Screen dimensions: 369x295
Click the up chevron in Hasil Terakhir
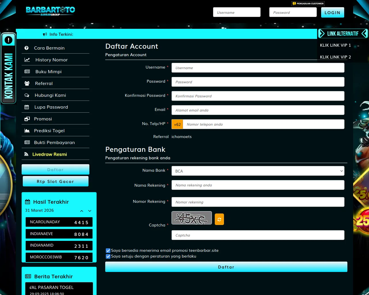82,211
